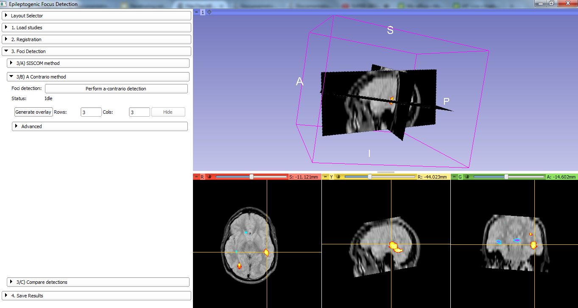Click the Cols input field

click(139, 112)
